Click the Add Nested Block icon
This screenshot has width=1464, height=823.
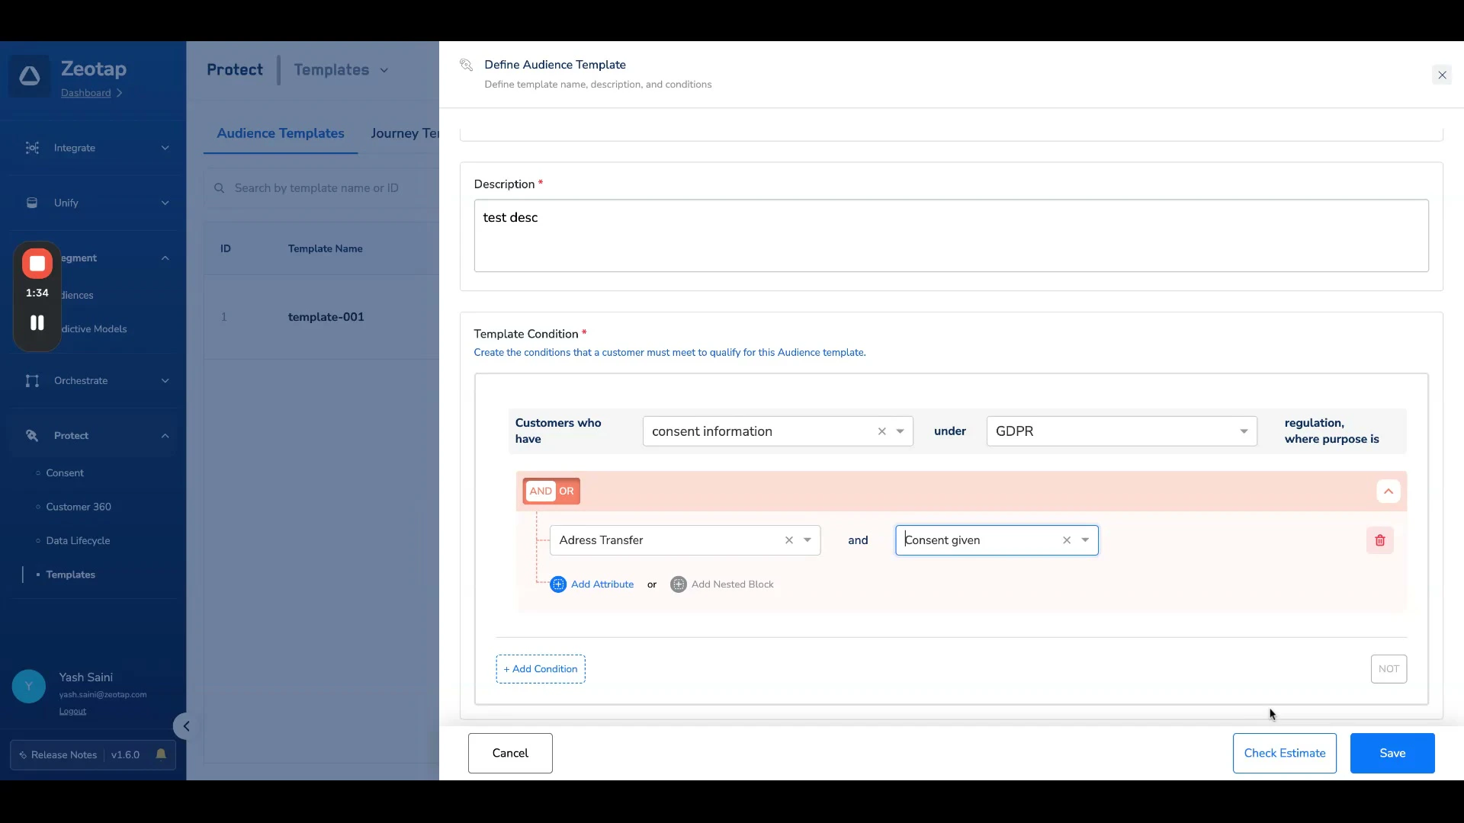pyautogui.click(x=678, y=584)
